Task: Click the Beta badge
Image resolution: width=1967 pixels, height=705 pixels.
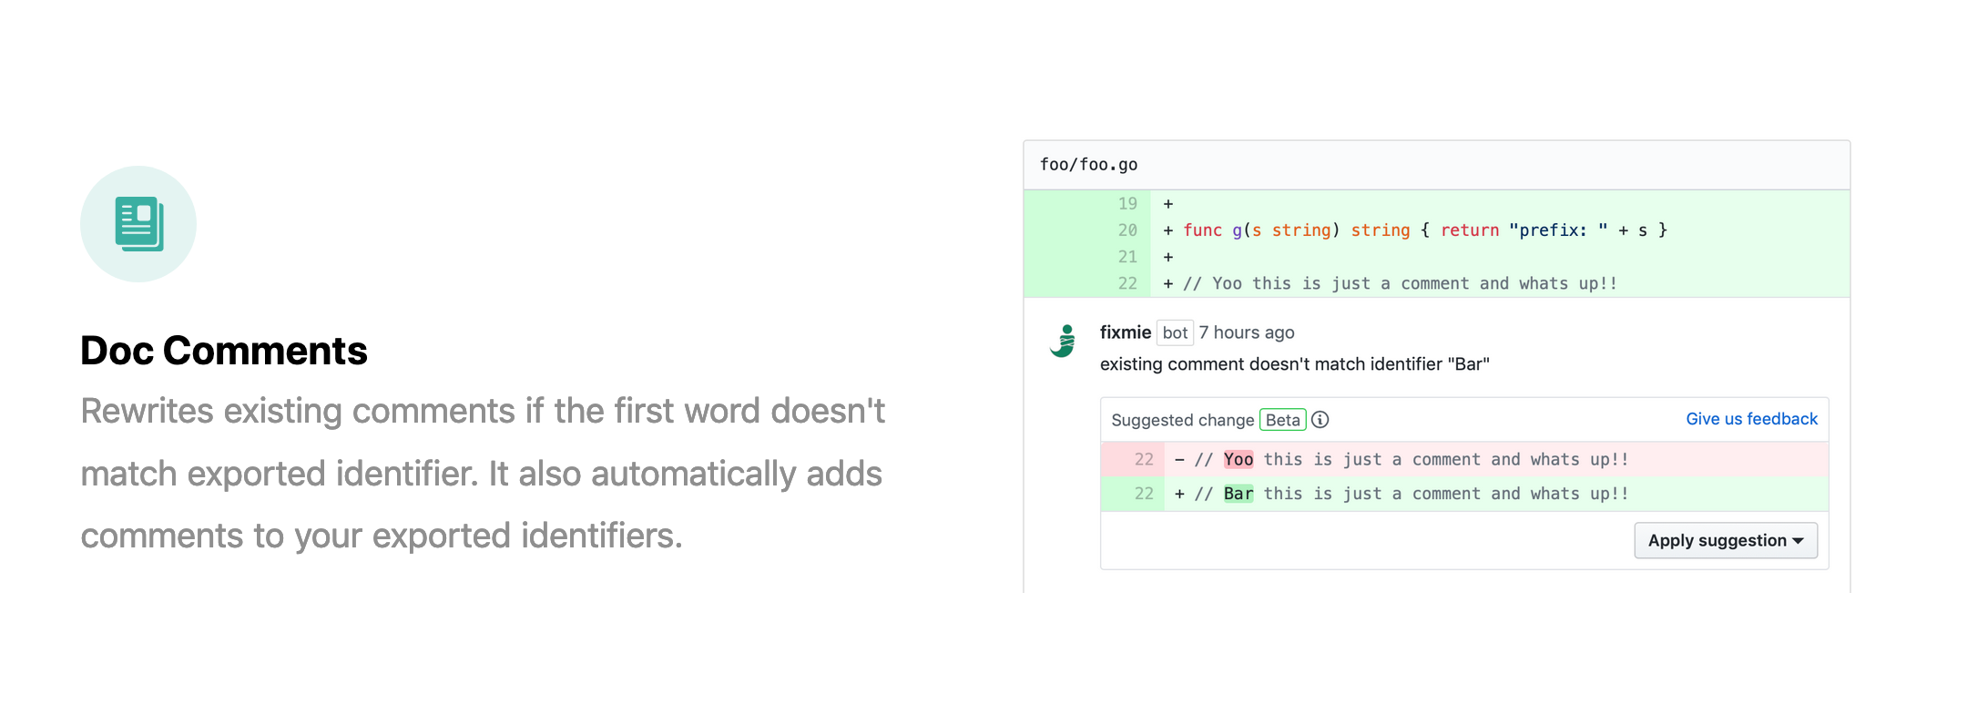Action: [1282, 420]
